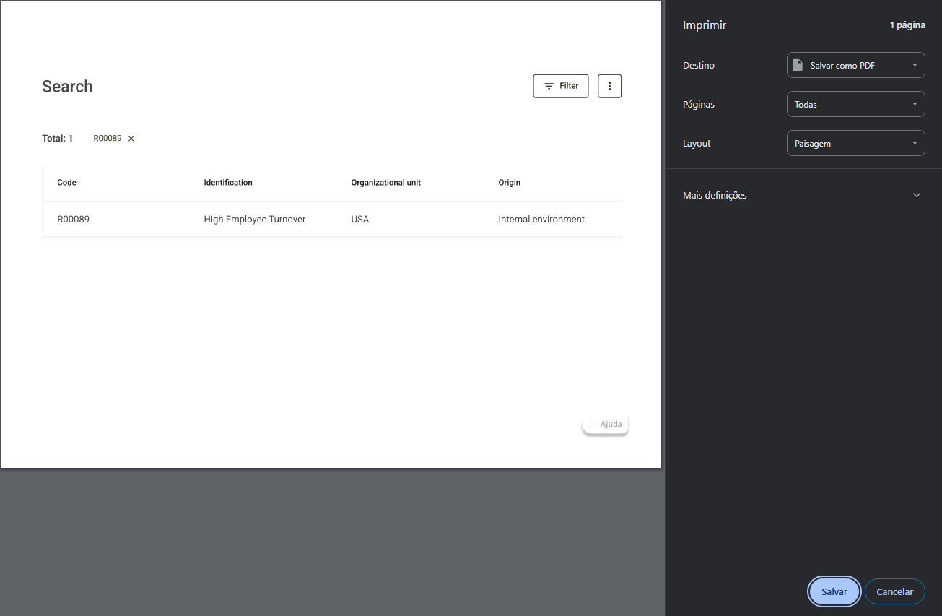Select the High Employee Turnover cell
This screenshot has width=942, height=616.
[255, 219]
